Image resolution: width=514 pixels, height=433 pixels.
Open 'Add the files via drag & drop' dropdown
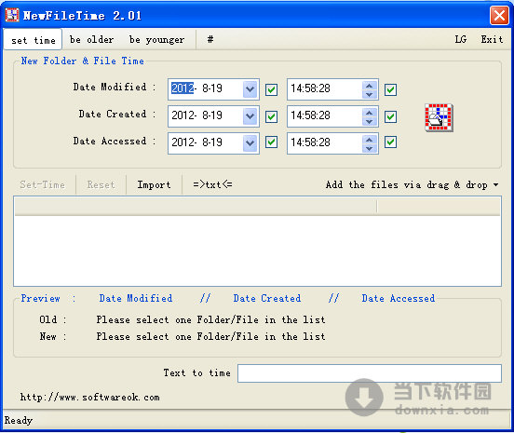pyautogui.click(x=413, y=185)
